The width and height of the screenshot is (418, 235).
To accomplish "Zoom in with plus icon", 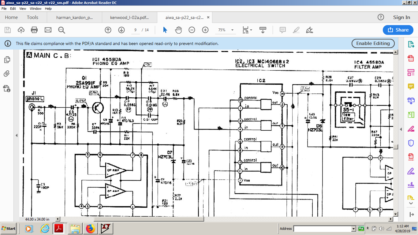I will point(205,30).
